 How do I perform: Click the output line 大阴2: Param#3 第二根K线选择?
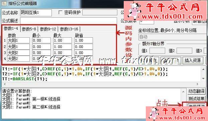[31, 107]
